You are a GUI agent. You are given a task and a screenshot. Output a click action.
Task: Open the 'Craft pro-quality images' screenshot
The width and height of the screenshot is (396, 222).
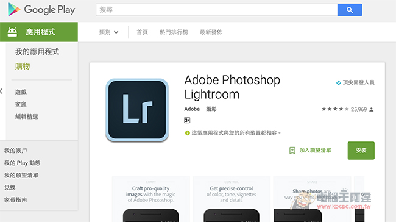point(150,199)
